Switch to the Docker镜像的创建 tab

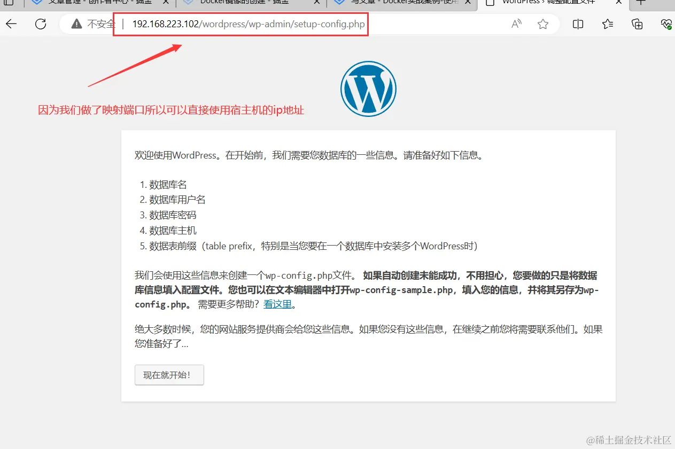click(x=251, y=3)
